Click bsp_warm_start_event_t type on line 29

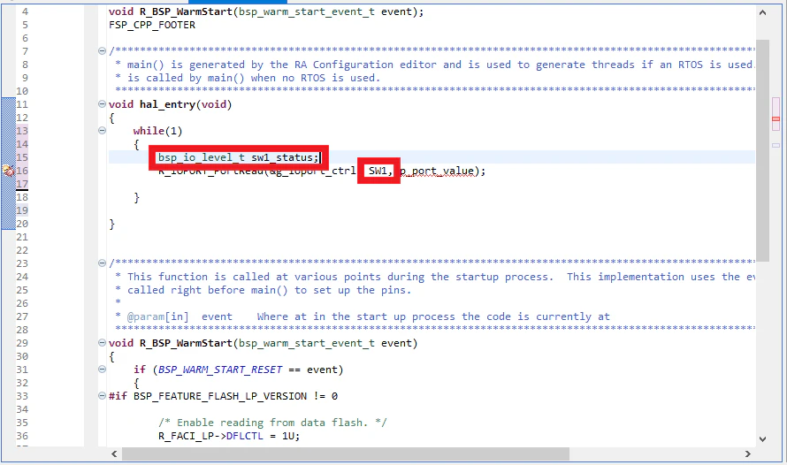[307, 343]
